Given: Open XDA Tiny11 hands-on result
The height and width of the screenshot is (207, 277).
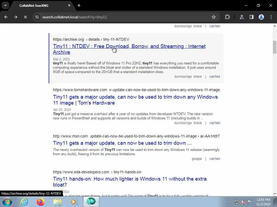Looking at the screenshot, I should click(x=130, y=182).
